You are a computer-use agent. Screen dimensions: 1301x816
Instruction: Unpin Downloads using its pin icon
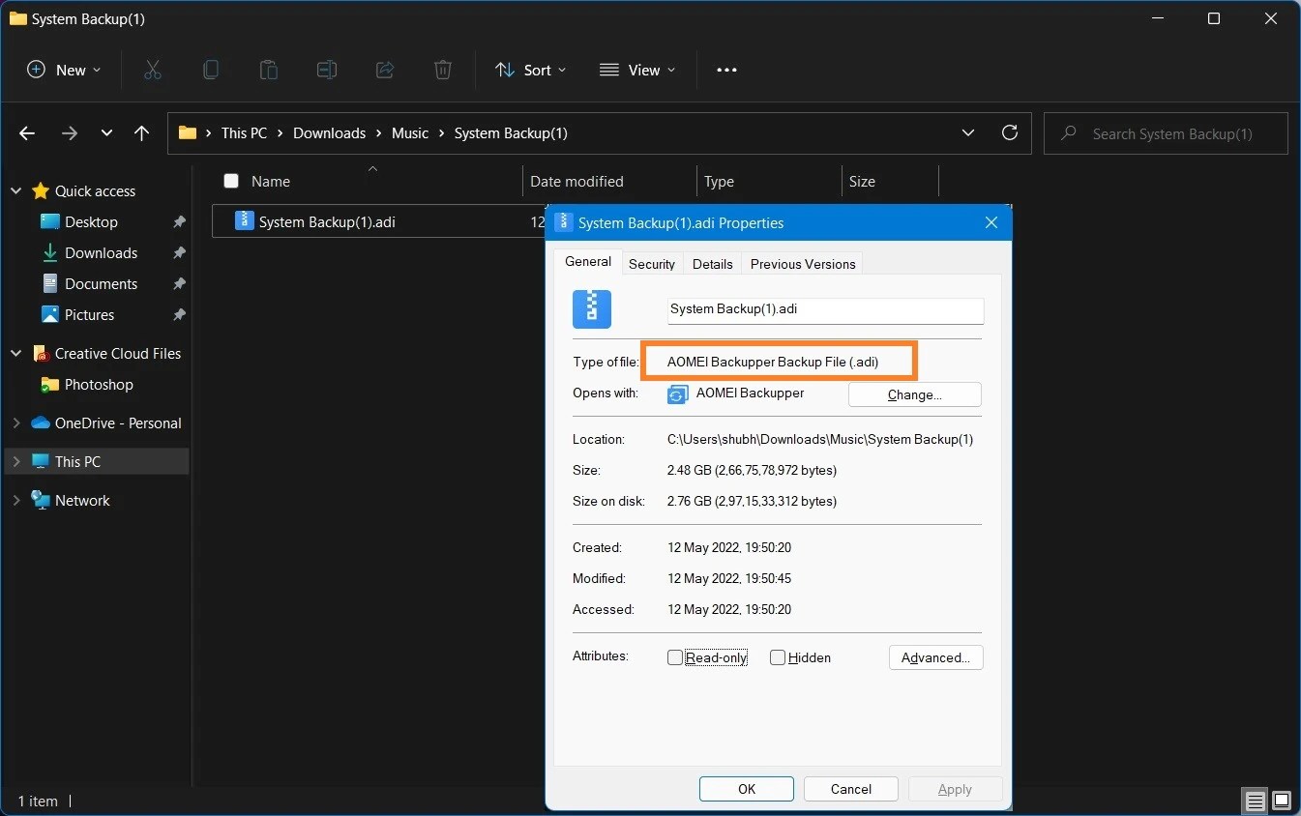[179, 252]
